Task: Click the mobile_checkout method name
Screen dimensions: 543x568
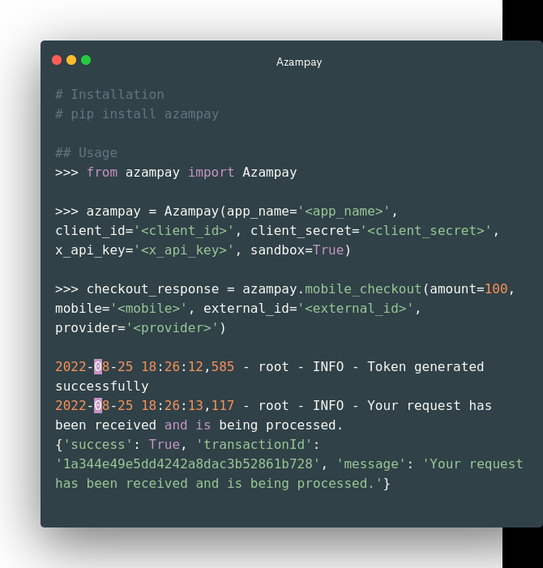Action: coord(363,289)
